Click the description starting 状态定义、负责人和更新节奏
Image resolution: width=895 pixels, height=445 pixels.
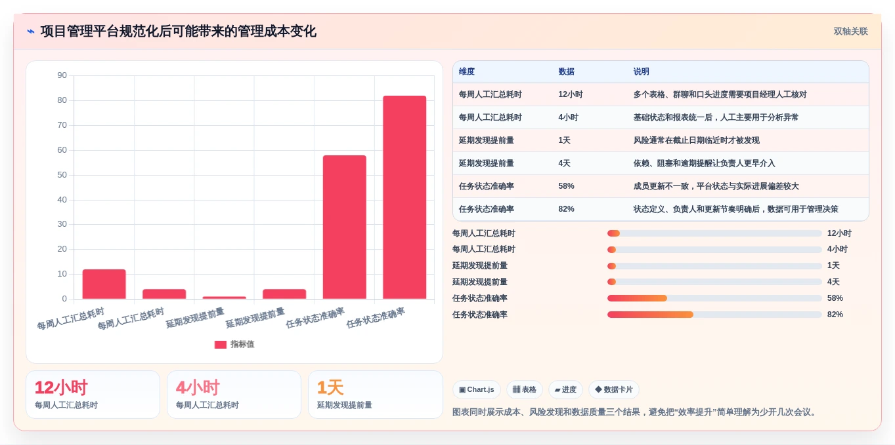(x=736, y=209)
